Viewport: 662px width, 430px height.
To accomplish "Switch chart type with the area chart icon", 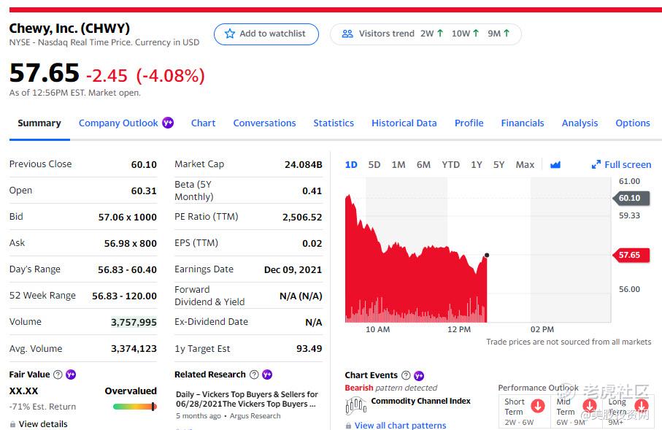I will pos(555,165).
